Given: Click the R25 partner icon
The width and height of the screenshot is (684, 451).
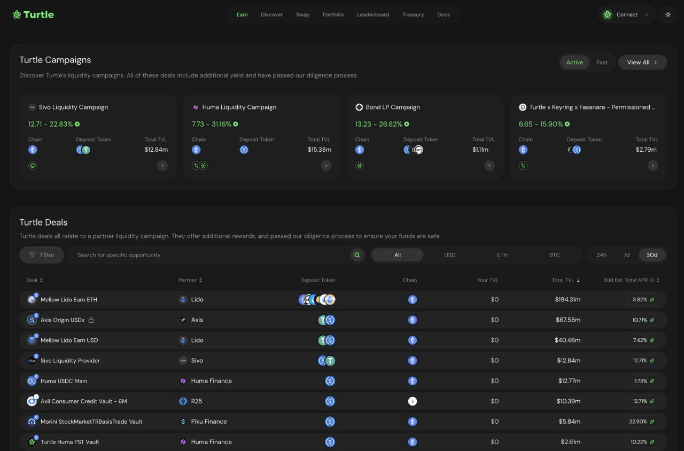Looking at the screenshot, I should (x=183, y=401).
